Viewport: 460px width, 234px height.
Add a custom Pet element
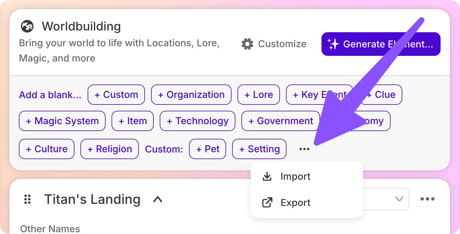click(x=208, y=149)
